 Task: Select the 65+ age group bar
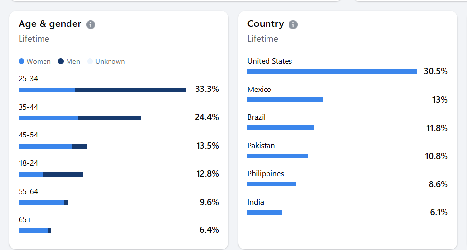tap(35, 230)
